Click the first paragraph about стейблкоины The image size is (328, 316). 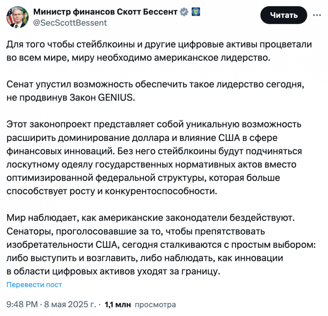pos(159,51)
